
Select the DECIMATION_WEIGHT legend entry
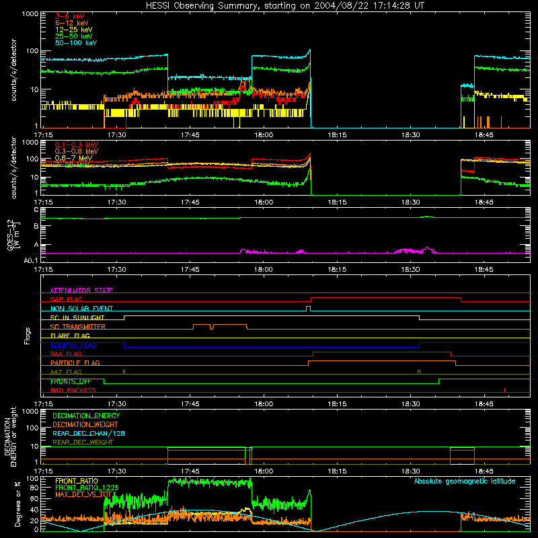point(85,424)
